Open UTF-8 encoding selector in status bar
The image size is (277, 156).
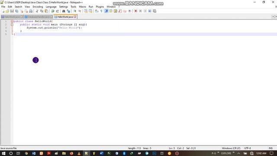(248, 148)
